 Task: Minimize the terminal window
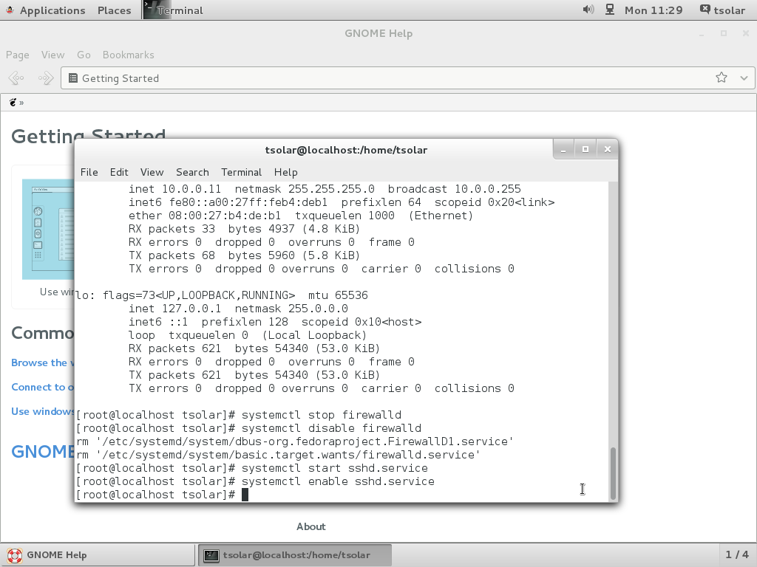click(x=563, y=149)
